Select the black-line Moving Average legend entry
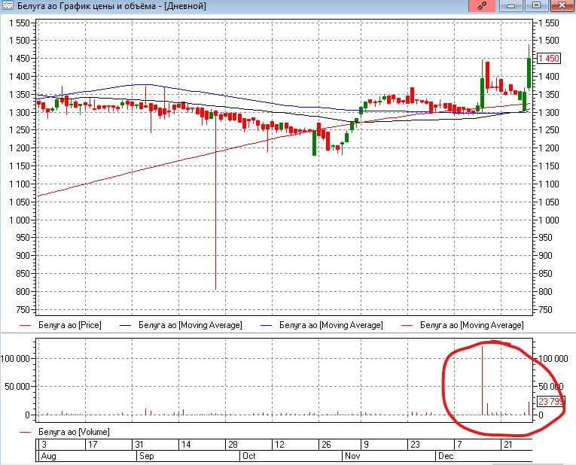This screenshot has height=465, width=576. click(x=181, y=325)
